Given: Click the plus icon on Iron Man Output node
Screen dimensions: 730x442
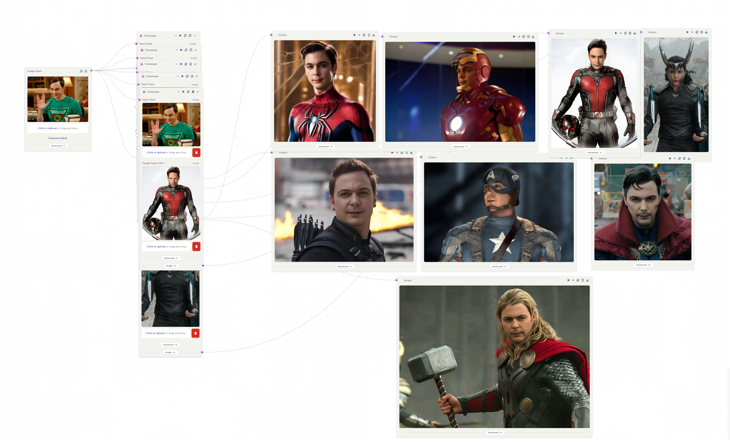Looking at the screenshot, I should (519, 37).
